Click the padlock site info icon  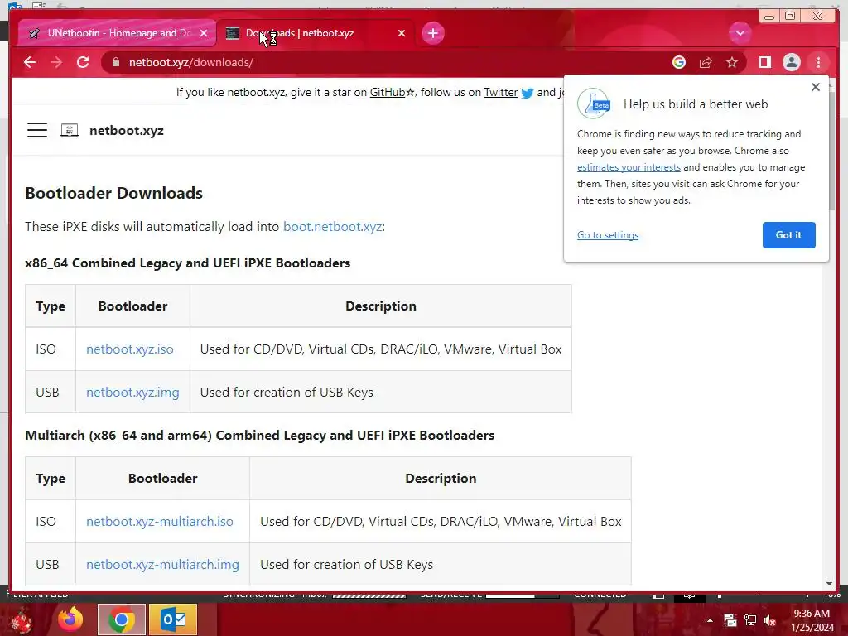click(x=116, y=62)
